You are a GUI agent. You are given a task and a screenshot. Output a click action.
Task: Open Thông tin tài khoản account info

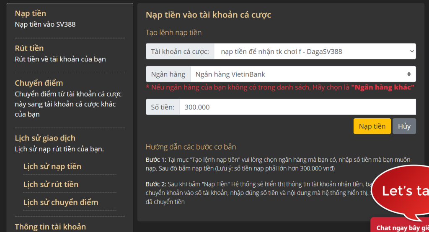click(x=50, y=227)
